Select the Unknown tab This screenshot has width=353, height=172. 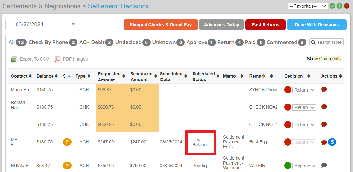coord(168,43)
